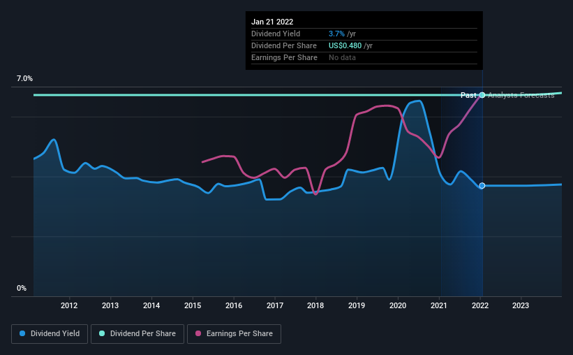Click the Past label on the chart
The image size is (573, 355).
coord(468,95)
